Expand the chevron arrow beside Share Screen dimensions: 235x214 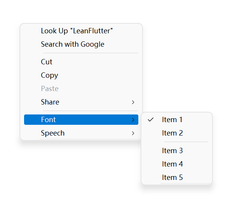point(133,102)
